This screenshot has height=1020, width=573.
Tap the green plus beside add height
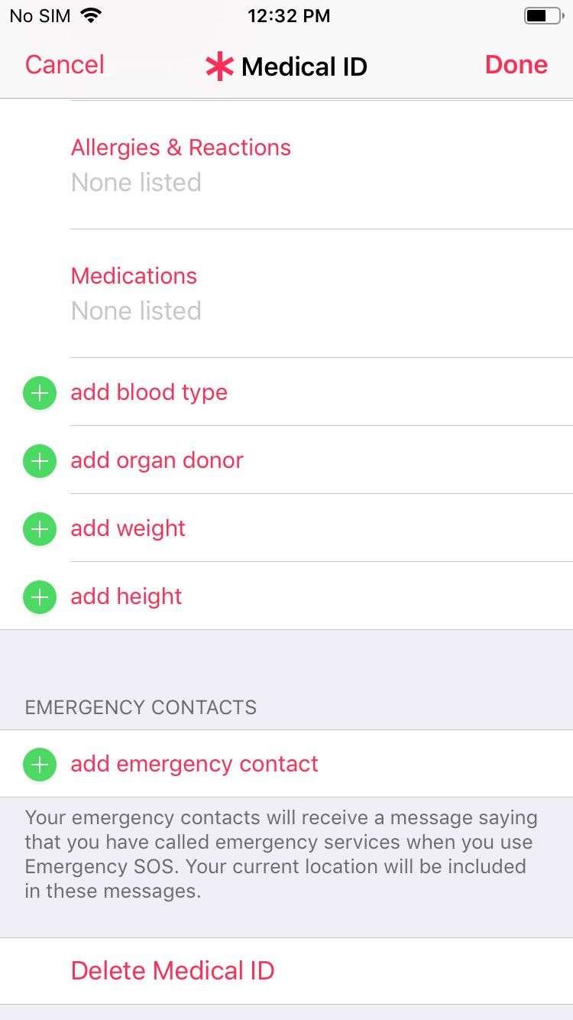point(39,596)
